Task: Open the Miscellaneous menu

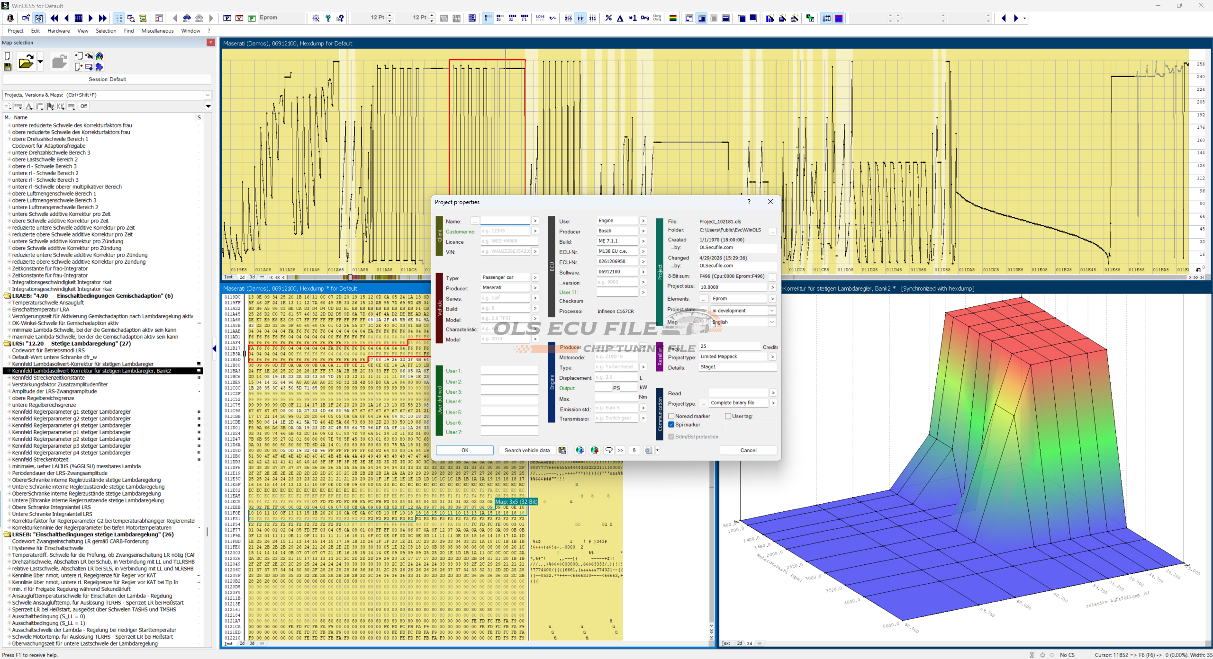Action: 157,31
